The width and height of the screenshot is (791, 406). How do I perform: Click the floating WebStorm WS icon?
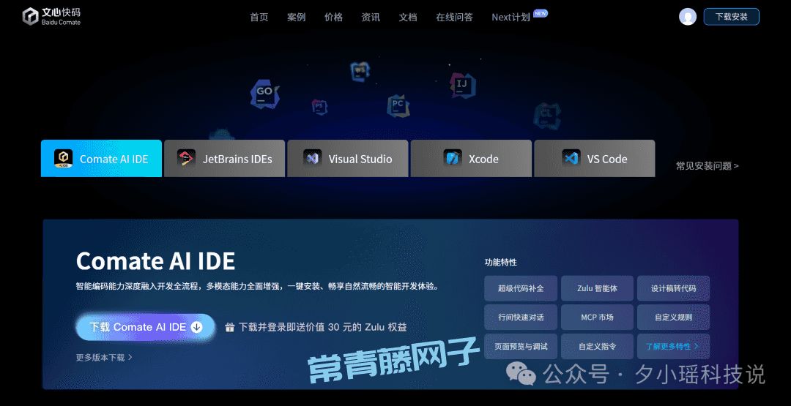pyautogui.click(x=360, y=71)
